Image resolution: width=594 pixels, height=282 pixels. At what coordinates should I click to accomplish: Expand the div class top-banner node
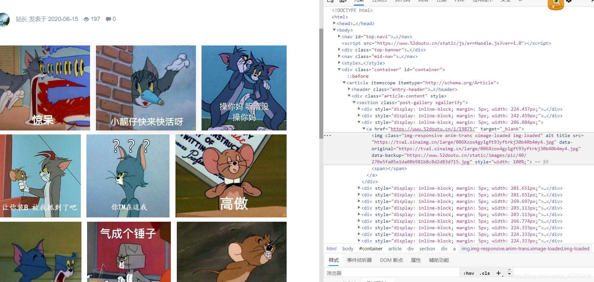339,50
